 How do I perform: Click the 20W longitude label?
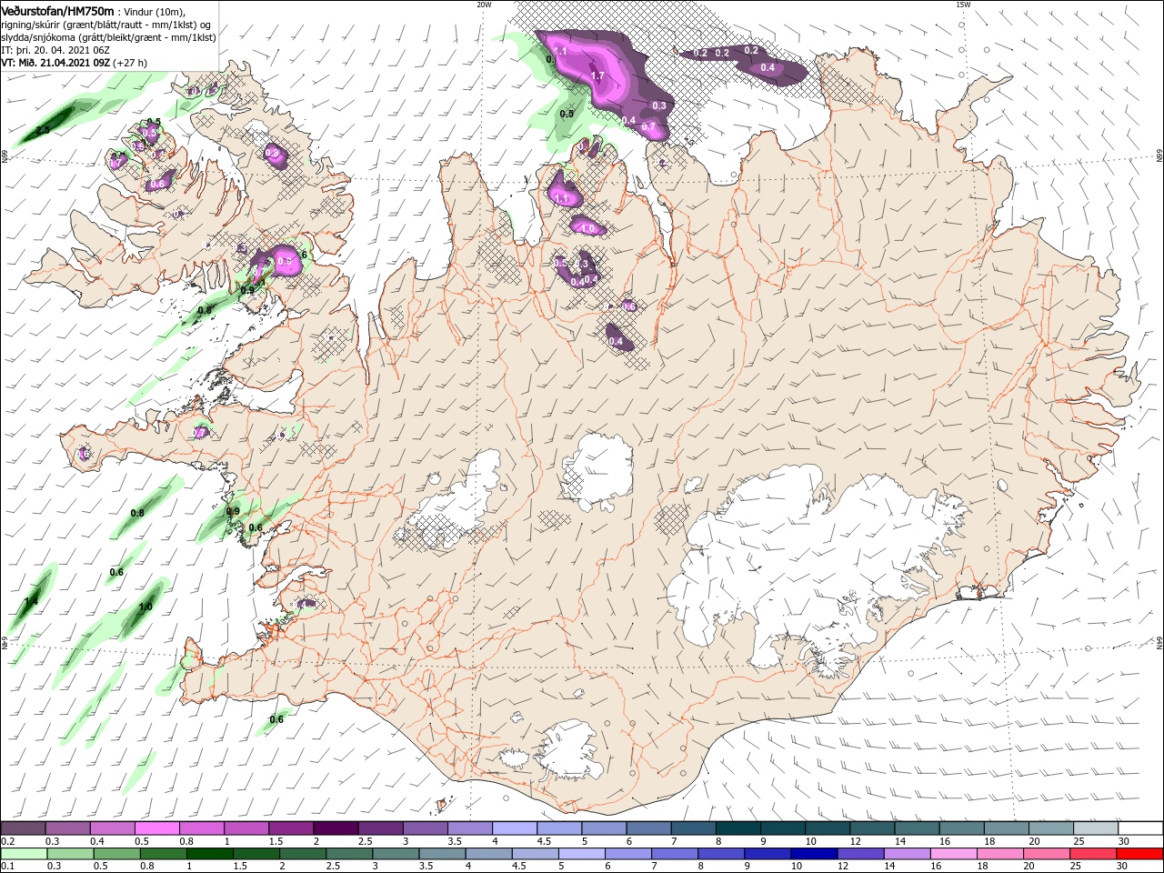point(484,5)
